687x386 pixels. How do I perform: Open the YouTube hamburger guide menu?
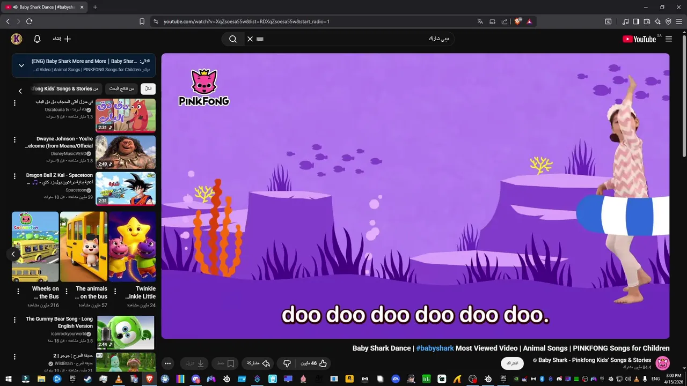[669, 39]
